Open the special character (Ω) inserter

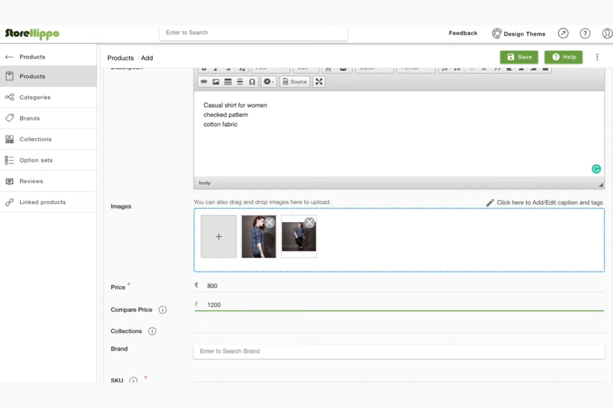[x=252, y=81]
